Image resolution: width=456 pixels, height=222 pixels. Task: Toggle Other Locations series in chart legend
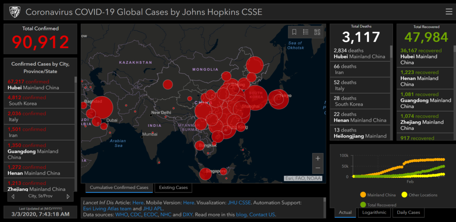pyautogui.click(x=419, y=195)
